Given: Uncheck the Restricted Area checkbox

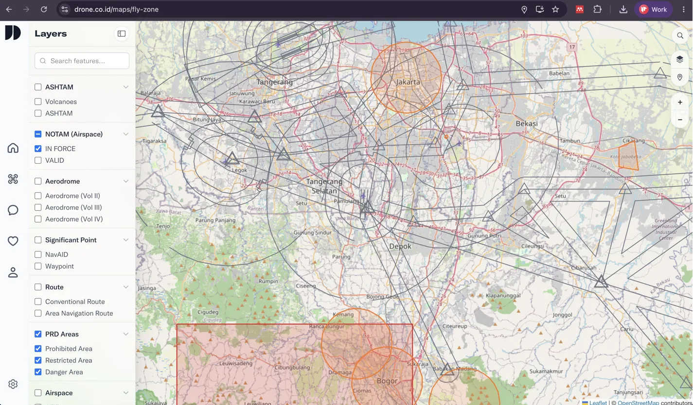Looking at the screenshot, I should (x=38, y=360).
